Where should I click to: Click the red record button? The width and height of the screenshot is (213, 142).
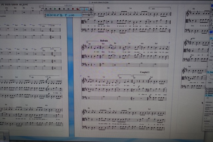(x=73, y=9)
